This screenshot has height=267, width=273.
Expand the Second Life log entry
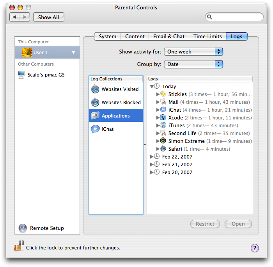tap(158, 133)
